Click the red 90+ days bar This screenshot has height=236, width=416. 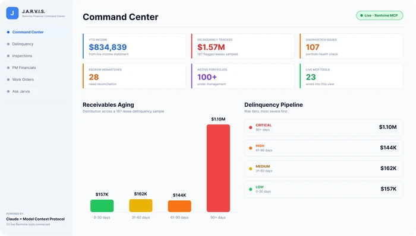pyautogui.click(x=218, y=168)
